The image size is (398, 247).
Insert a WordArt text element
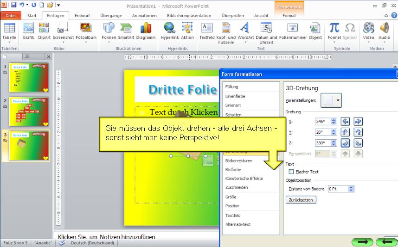tap(244, 31)
